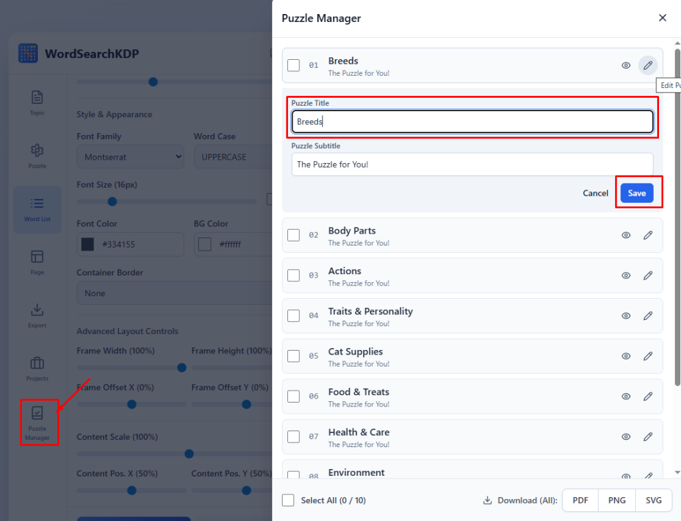Open the Font Family dropdown showing Montserrat

[130, 157]
